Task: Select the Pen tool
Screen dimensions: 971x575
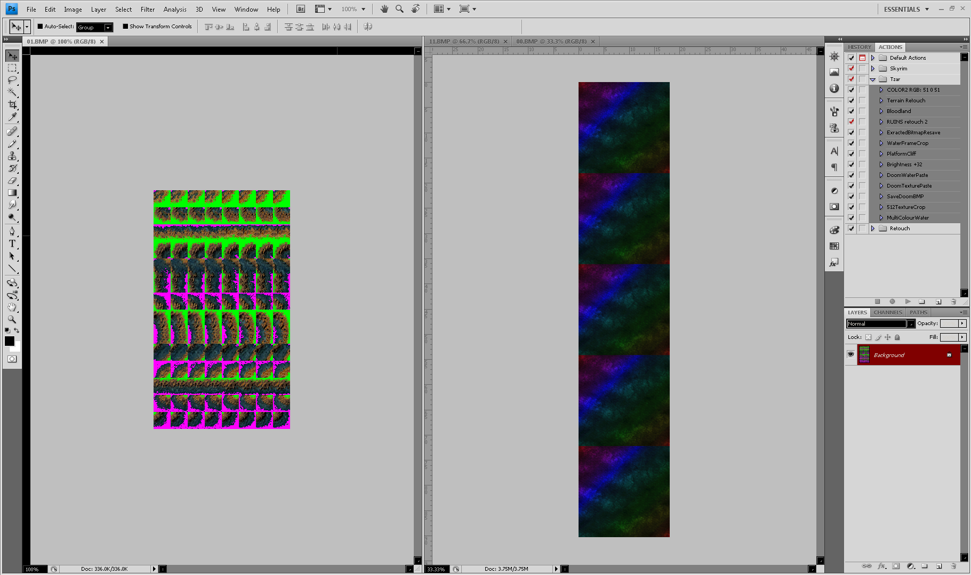Action: [x=12, y=231]
